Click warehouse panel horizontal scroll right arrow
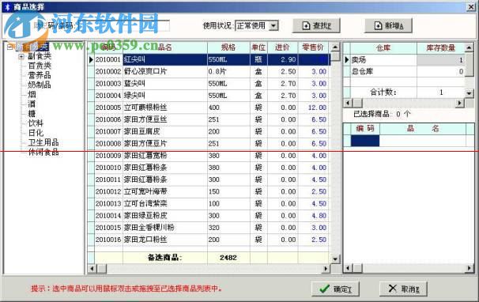This screenshot has height=302, width=479. [459, 103]
